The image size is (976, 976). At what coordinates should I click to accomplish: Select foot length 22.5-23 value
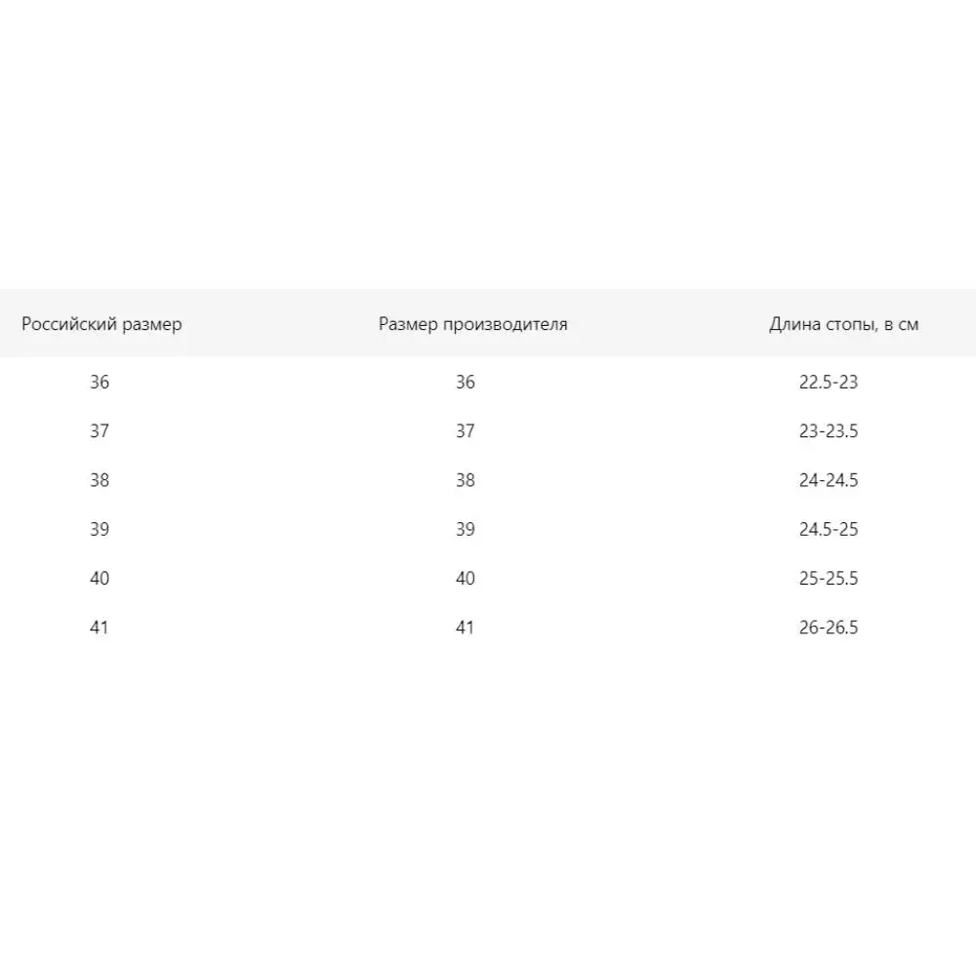828,383
